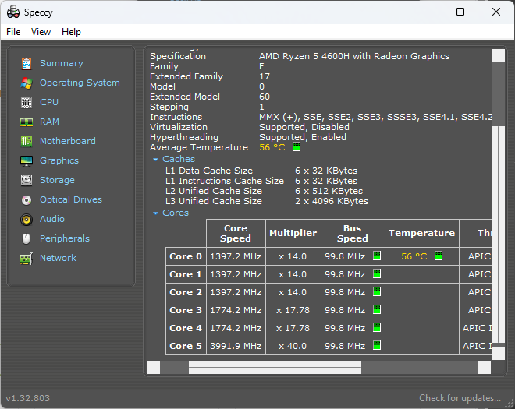Click the CPU chip icon

tap(27, 103)
